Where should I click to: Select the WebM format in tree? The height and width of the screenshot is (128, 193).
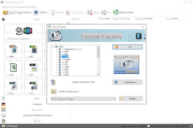pos(66,60)
